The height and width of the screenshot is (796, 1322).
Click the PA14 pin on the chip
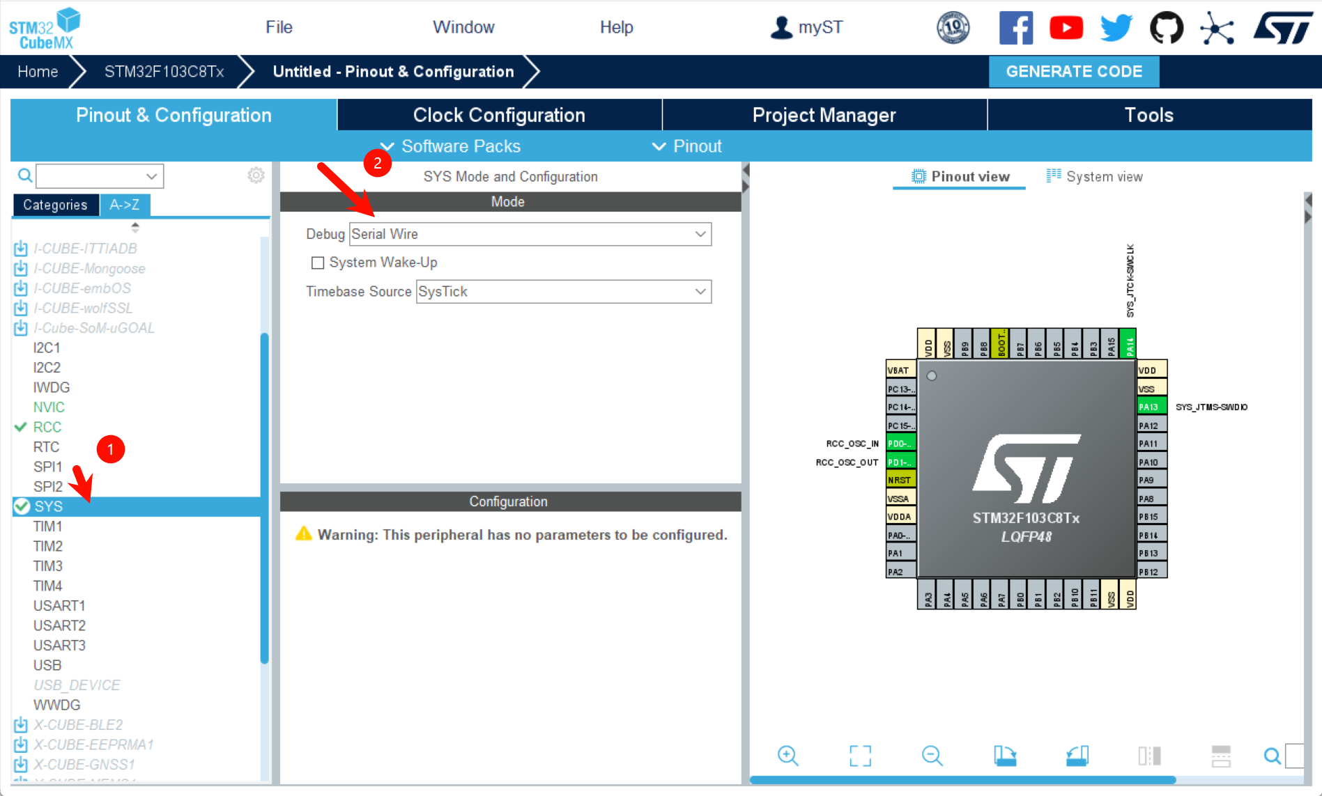pyautogui.click(x=1129, y=343)
